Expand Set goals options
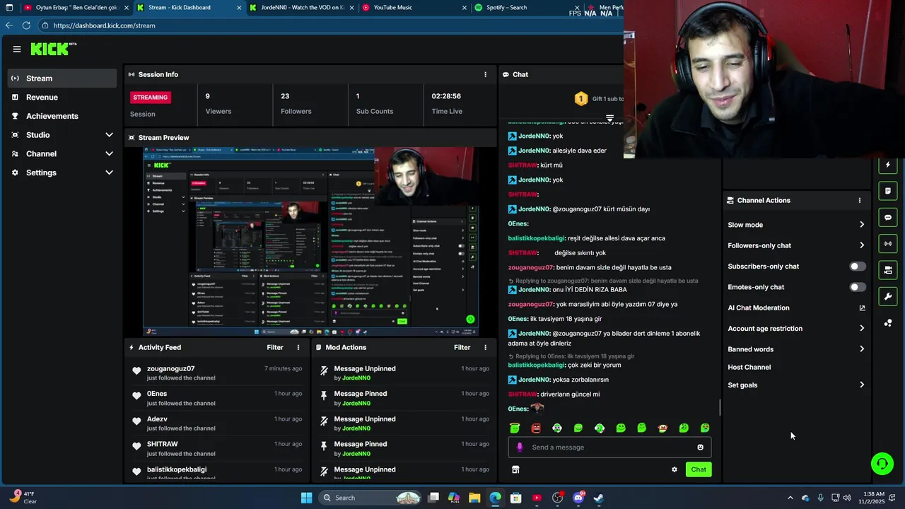The width and height of the screenshot is (905, 509). pos(862,385)
